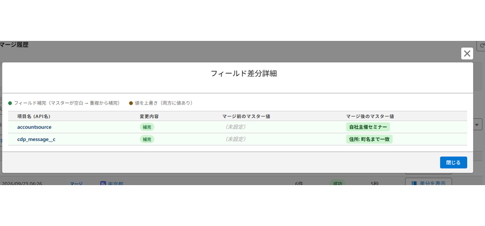
Task: Click the 5秒 duration in the background row
Action: [x=375, y=183]
